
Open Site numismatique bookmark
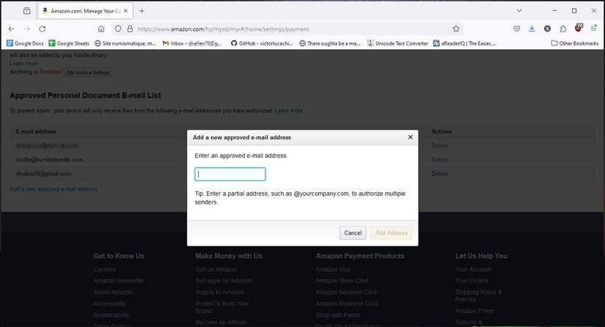[125, 43]
